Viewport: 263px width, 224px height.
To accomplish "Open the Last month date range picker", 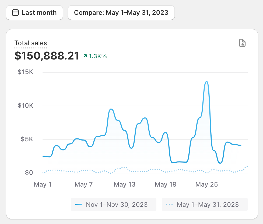I will tap(34, 13).
